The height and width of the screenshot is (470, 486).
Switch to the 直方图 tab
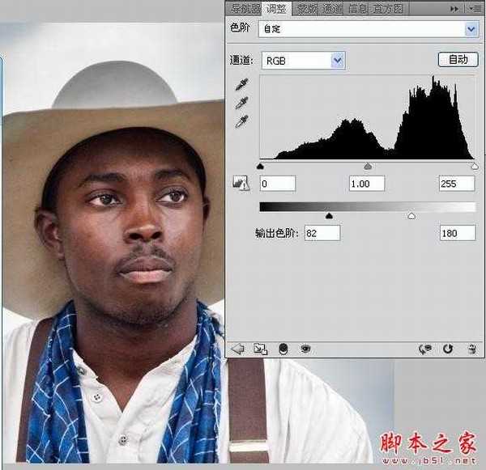(387, 9)
